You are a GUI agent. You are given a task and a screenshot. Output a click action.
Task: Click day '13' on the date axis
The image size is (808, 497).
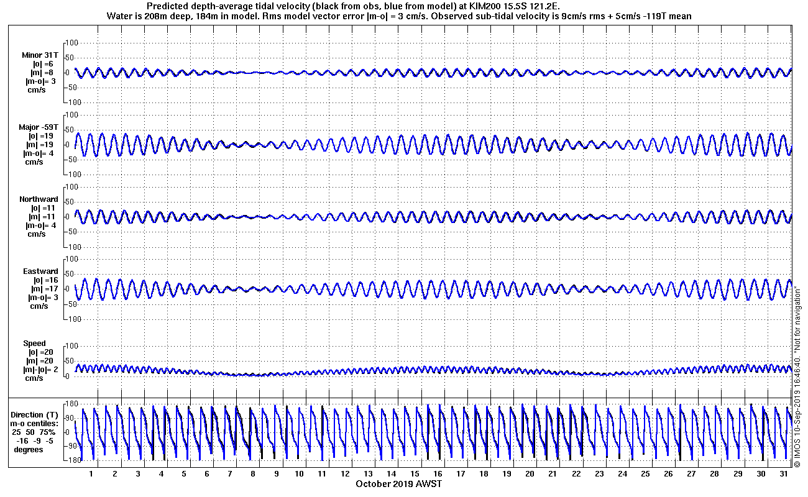pyautogui.click(x=368, y=473)
